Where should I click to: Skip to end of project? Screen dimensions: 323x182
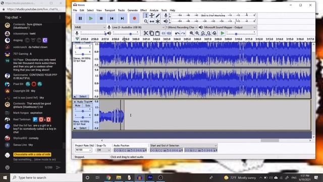pos(122,18)
